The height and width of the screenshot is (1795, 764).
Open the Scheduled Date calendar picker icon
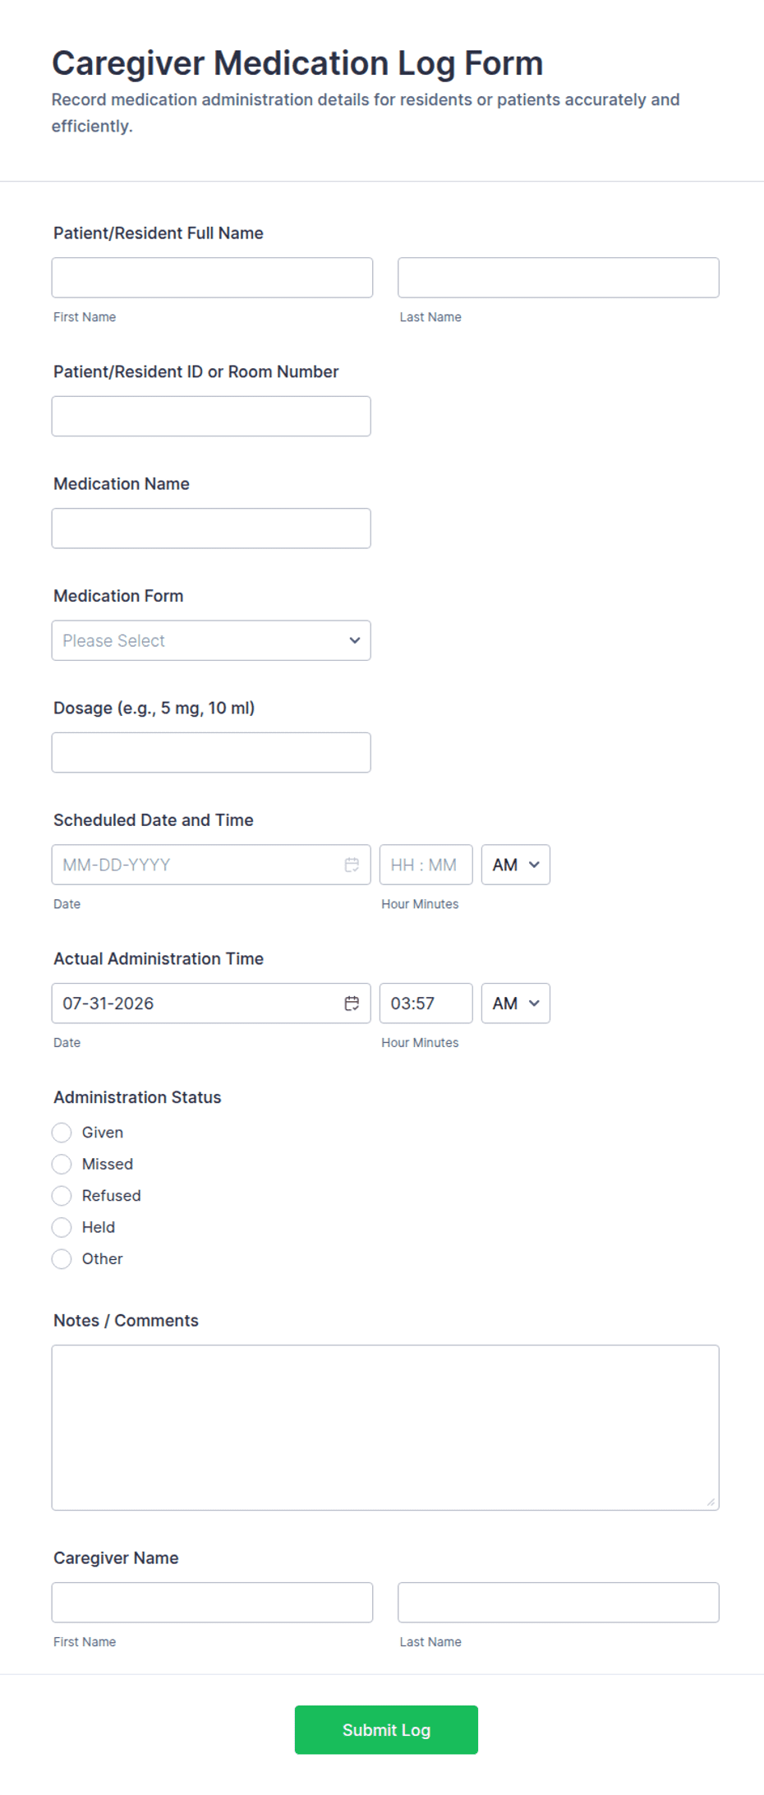tap(352, 865)
